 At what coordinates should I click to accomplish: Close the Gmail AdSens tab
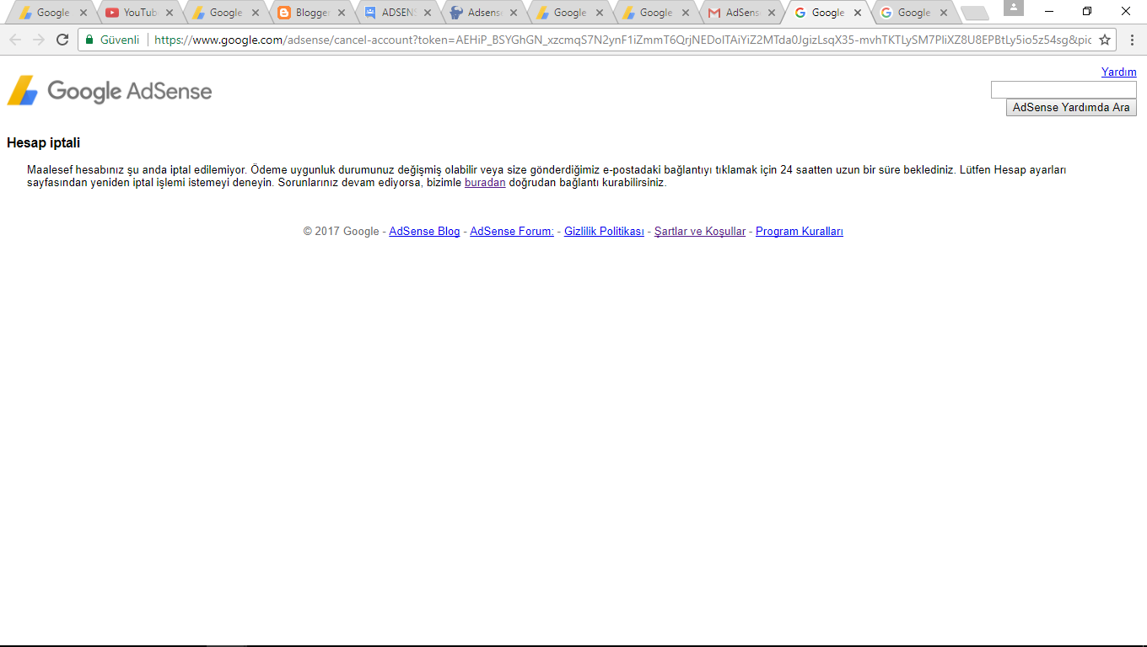pyautogui.click(x=771, y=13)
